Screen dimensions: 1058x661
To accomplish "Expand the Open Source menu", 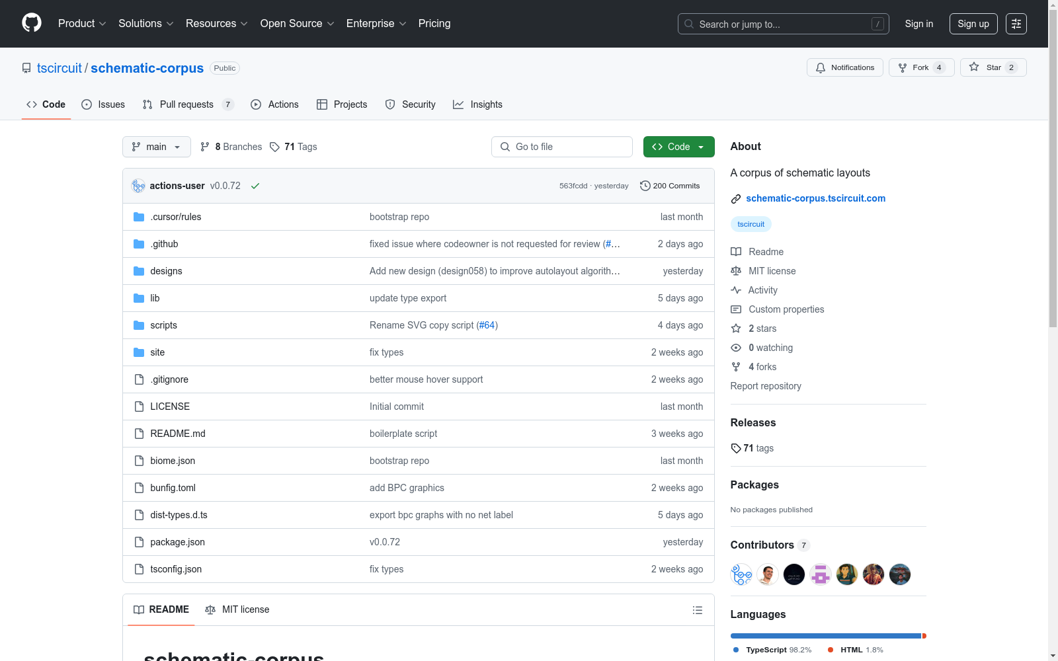I will (x=298, y=24).
